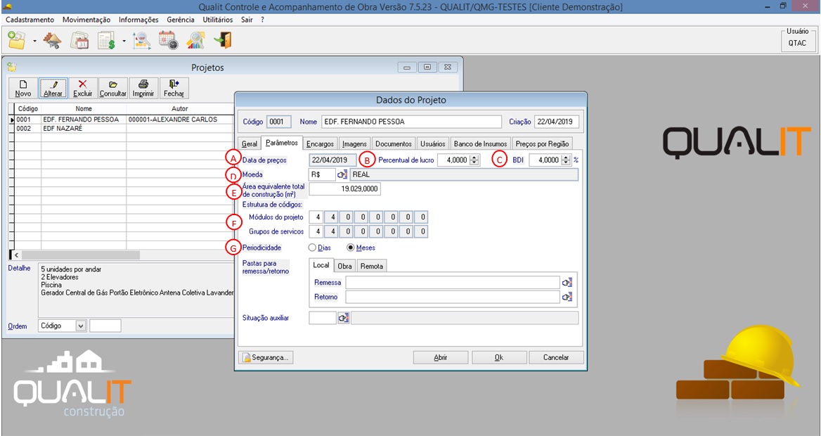Click the spreadsheet with dollar sign icon
Image resolution: width=821 pixels, height=436 pixels.
click(107, 40)
